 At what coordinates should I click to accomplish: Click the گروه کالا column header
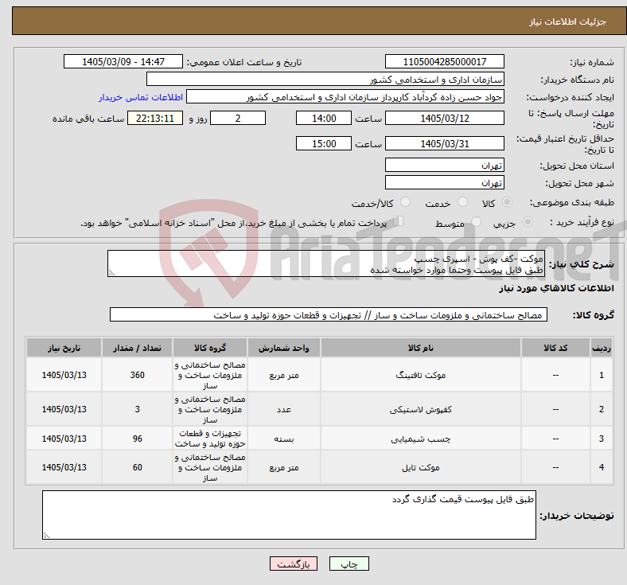pos(210,348)
